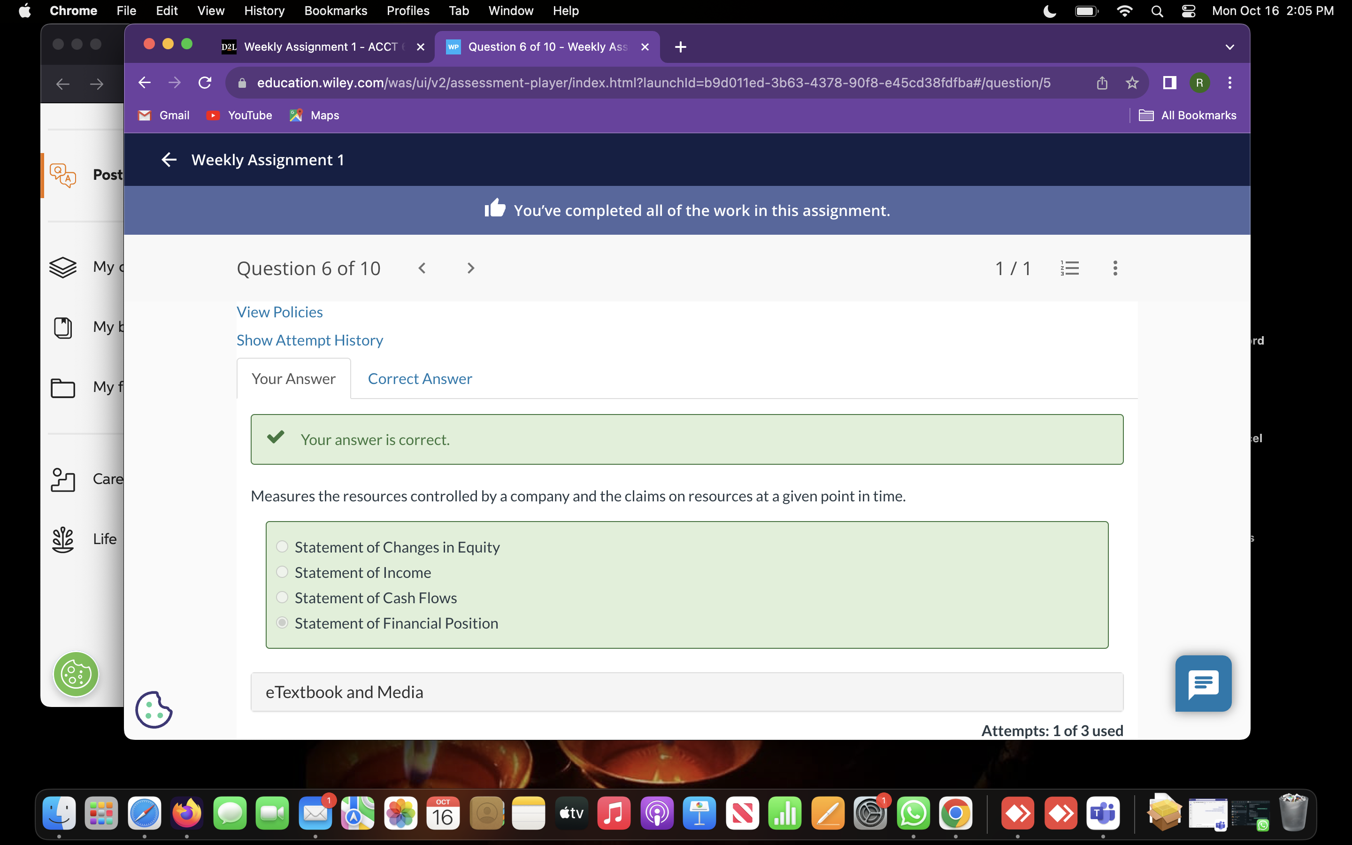Click the back arrow beside Weekly Assignment 1
This screenshot has height=845, width=1352.
tap(169, 160)
